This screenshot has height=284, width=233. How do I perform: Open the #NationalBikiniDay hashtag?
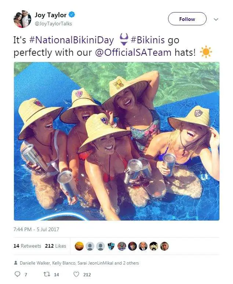(72, 40)
